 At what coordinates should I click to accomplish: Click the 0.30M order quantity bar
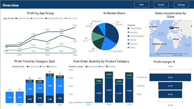pos(109,90)
